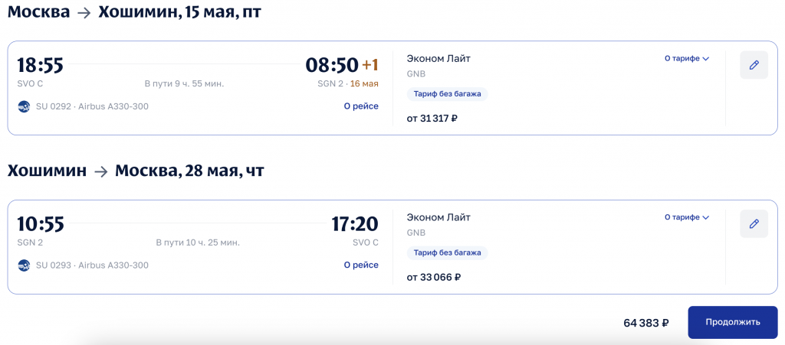This screenshot has width=785, height=345.
Task: Click the «от 33 066 ₽» return fare price
Action: pos(433,277)
